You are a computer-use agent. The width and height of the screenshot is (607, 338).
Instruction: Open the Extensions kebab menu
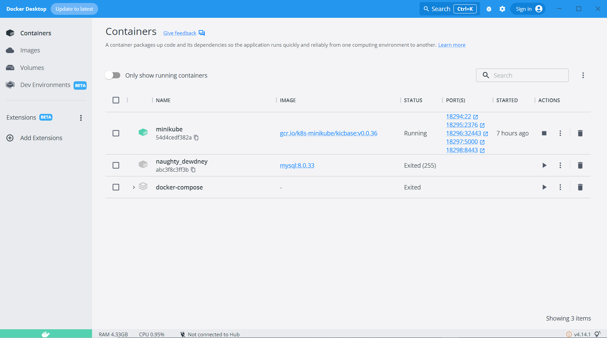81,118
